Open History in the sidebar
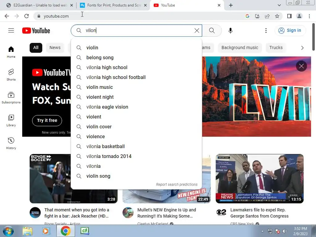The width and height of the screenshot is (316, 237). pos(11,143)
